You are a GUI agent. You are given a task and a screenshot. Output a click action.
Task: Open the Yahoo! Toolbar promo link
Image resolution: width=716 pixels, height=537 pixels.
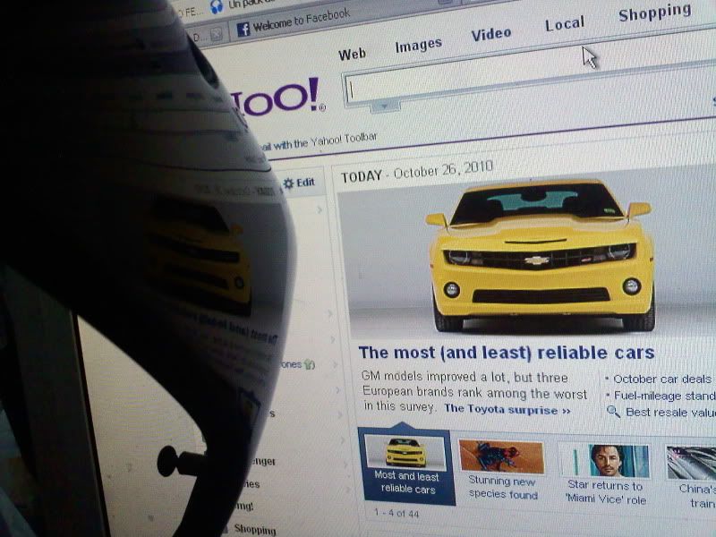pos(319,141)
